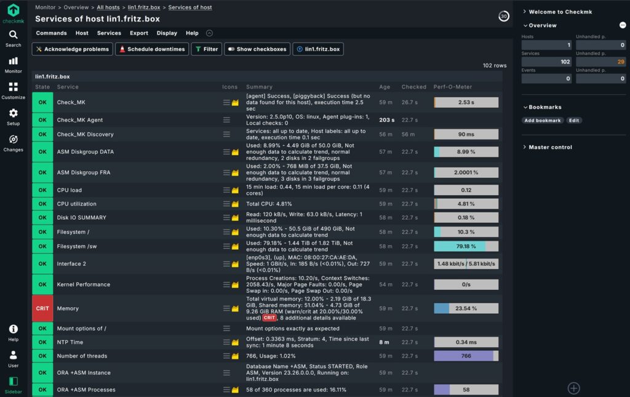This screenshot has height=397, width=630.
Task: Click Schedule downtimes button
Action: click(x=152, y=49)
